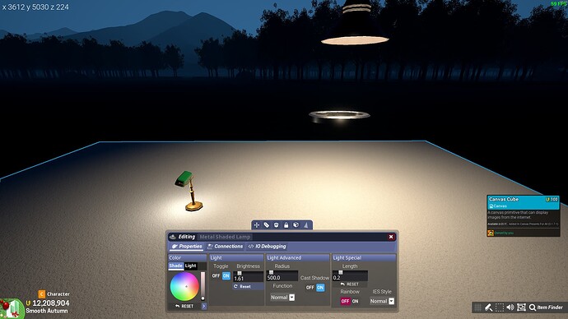Reset the Length value

pos(350,284)
